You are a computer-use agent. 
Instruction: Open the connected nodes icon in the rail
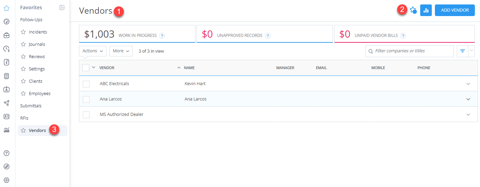(6, 103)
